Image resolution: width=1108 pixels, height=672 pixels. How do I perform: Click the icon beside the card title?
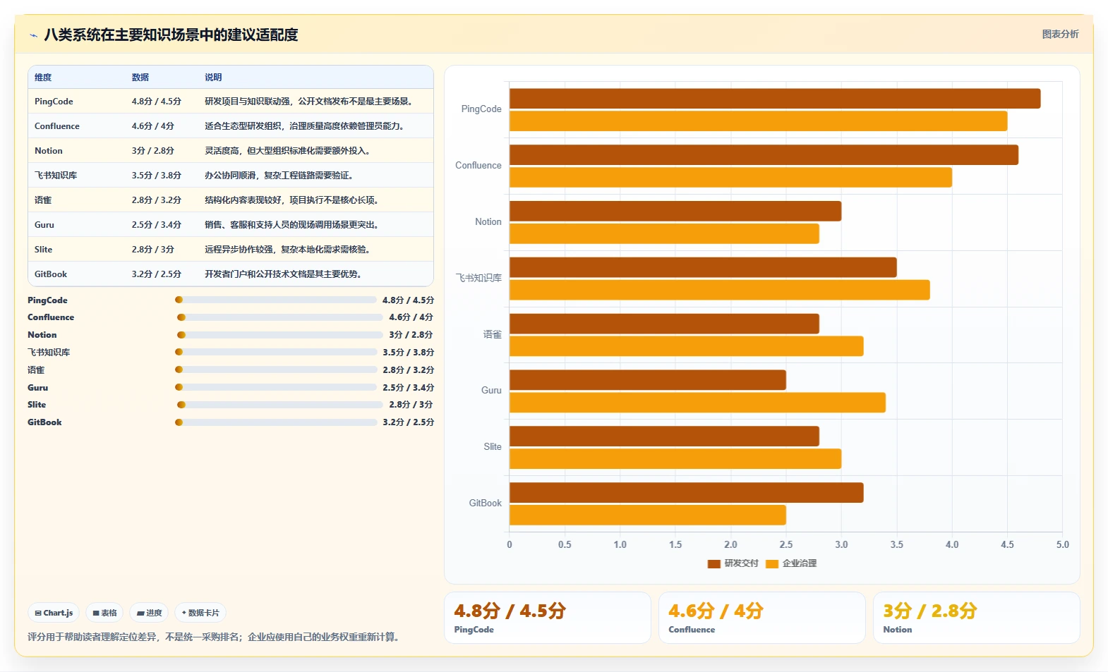click(33, 35)
